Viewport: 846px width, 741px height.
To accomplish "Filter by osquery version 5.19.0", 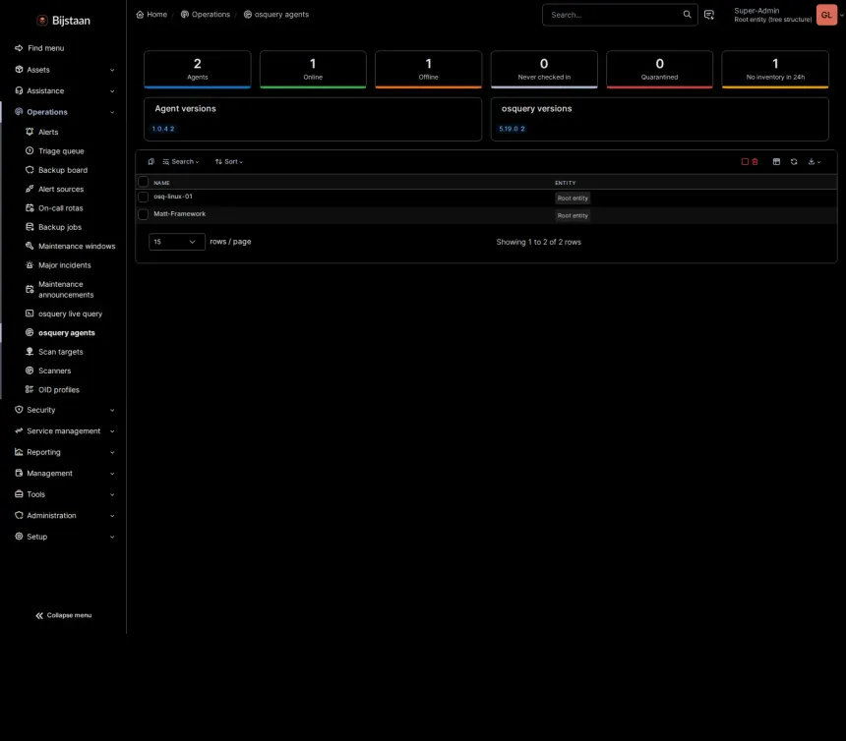I will click(512, 129).
